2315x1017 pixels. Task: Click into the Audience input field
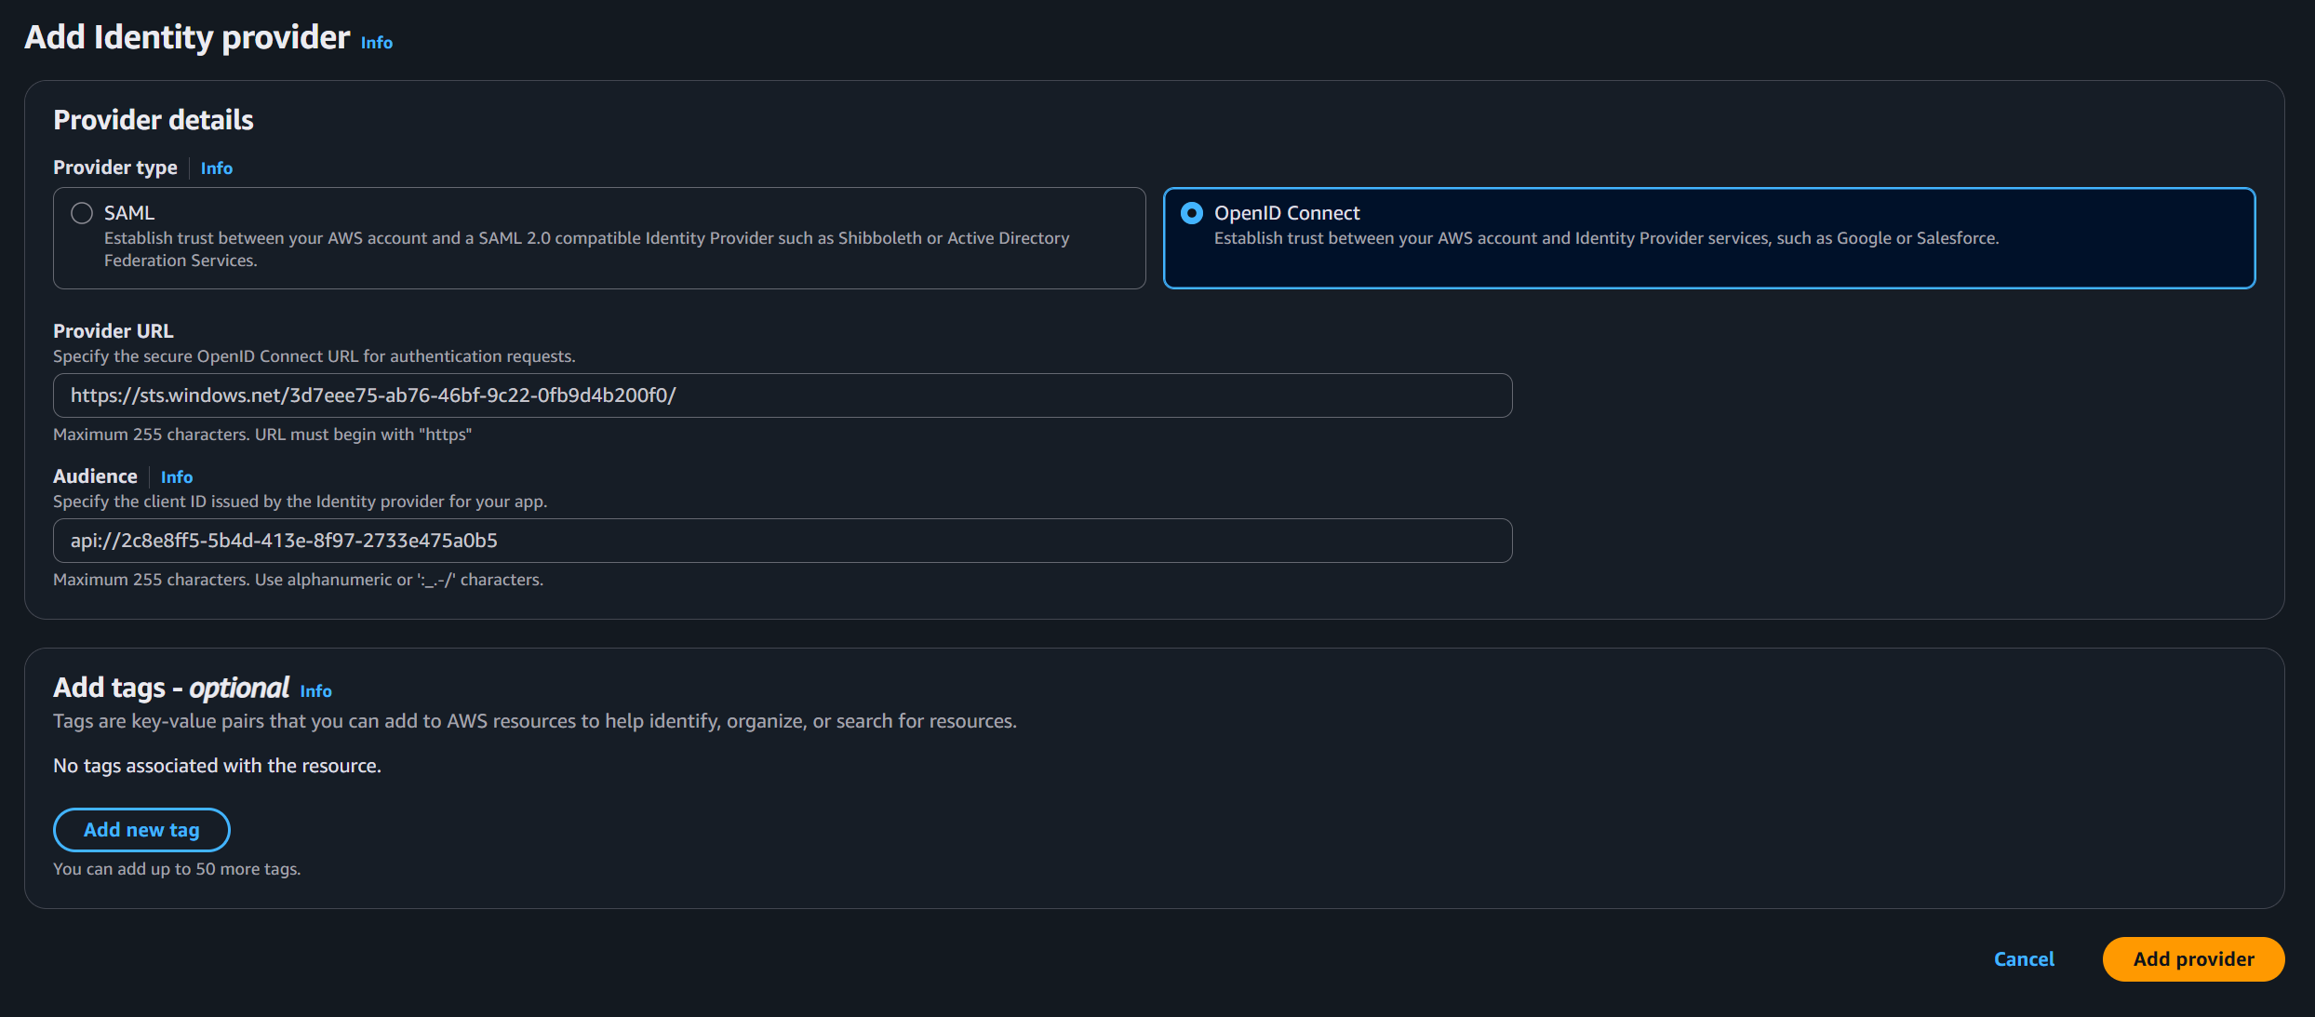[x=783, y=541]
